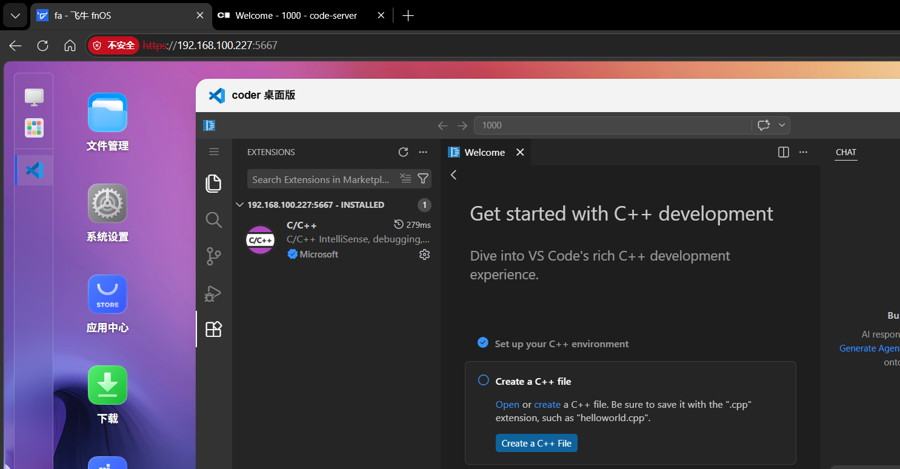Navigate back in the browser
Viewport: 900px width, 469px height.
point(15,45)
